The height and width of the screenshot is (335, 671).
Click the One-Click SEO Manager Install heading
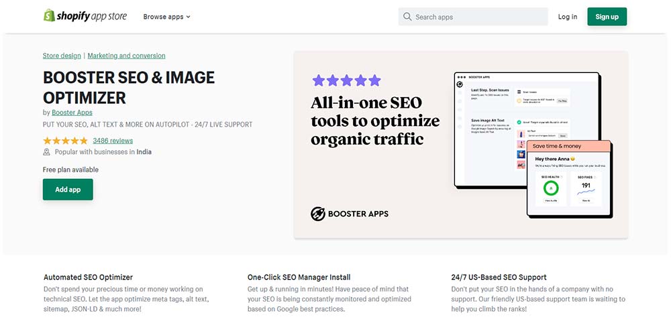click(299, 277)
